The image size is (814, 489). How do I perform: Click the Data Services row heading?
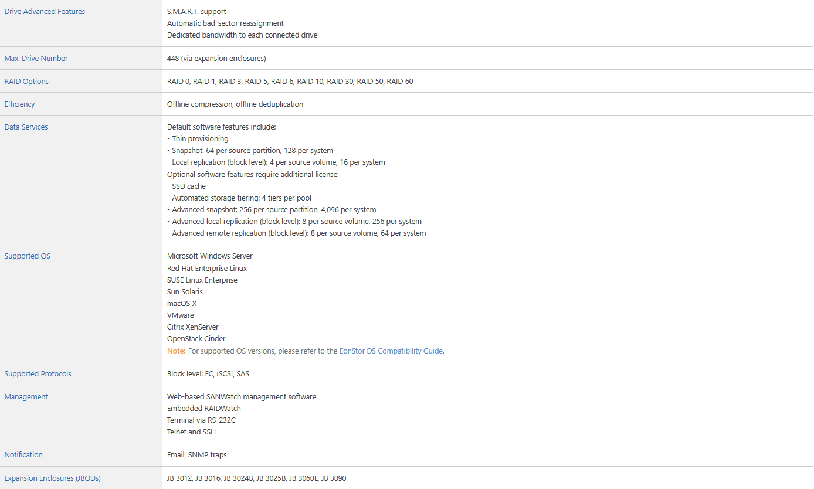[26, 127]
